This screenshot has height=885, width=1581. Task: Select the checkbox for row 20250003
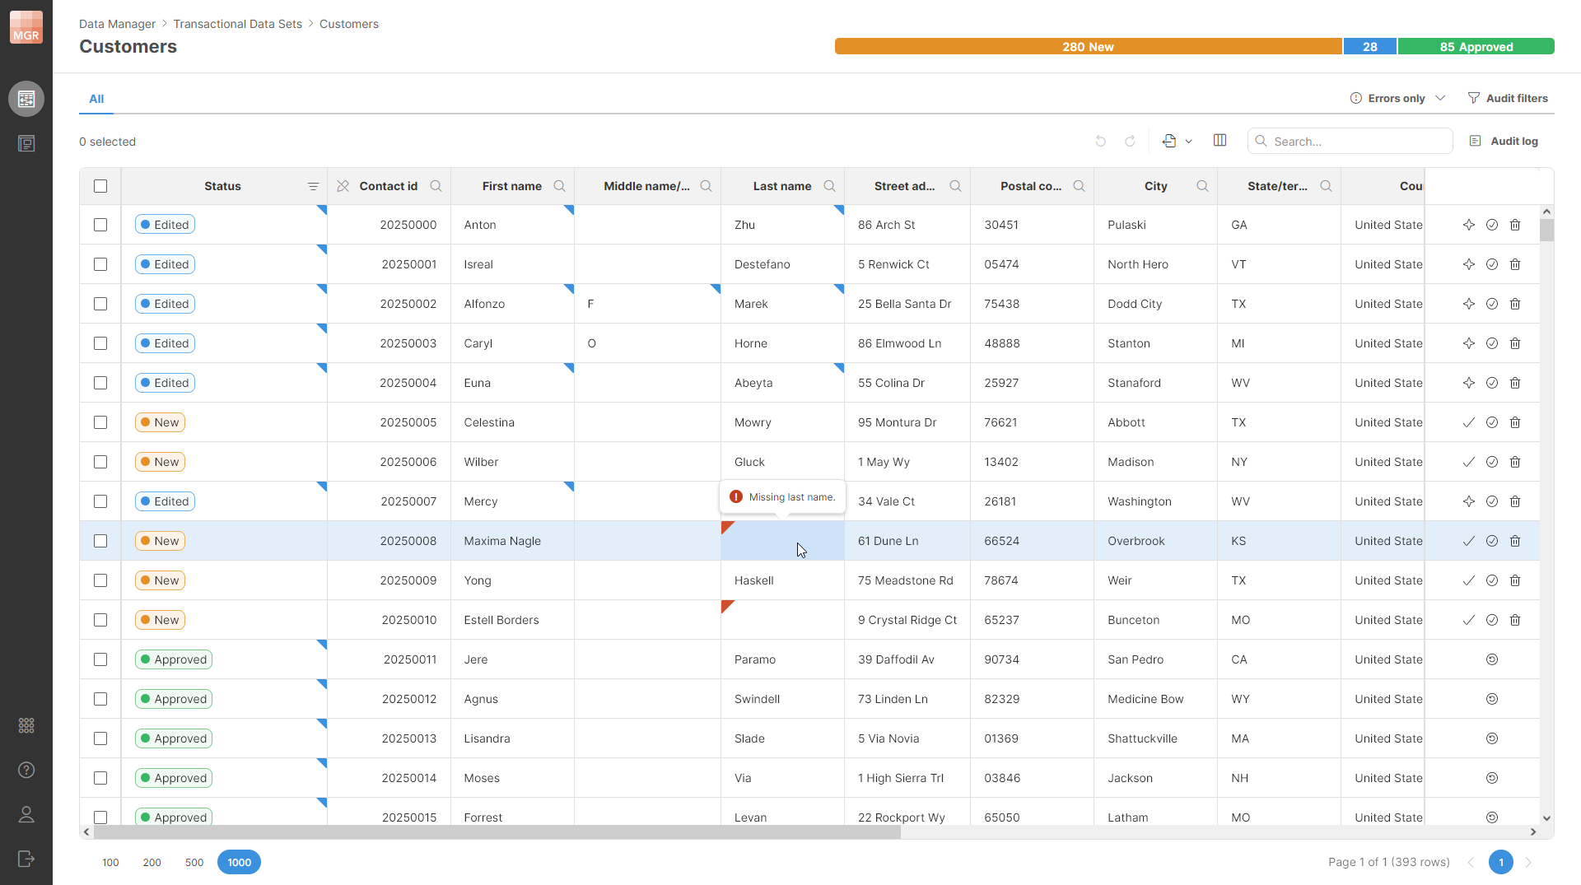(x=100, y=343)
